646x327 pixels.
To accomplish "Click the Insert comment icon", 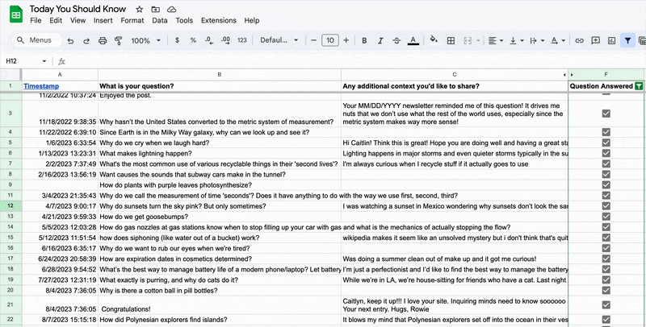I will (x=595, y=40).
